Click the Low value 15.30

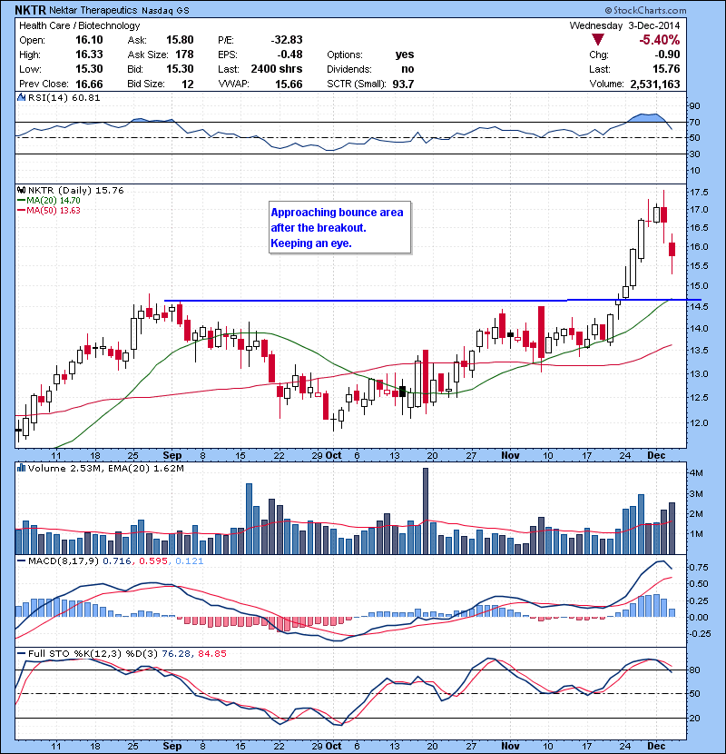(x=89, y=69)
